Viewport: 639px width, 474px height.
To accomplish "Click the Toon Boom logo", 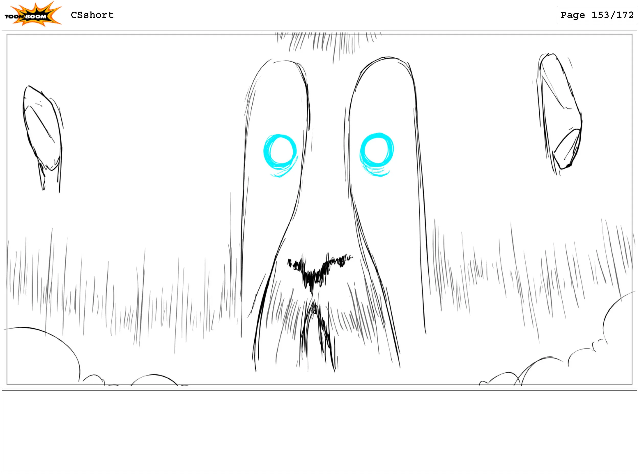I will click(x=32, y=15).
